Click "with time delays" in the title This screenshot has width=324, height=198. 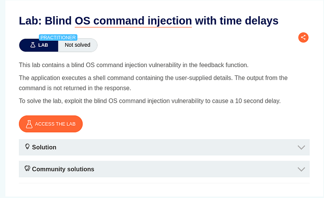point(237,21)
